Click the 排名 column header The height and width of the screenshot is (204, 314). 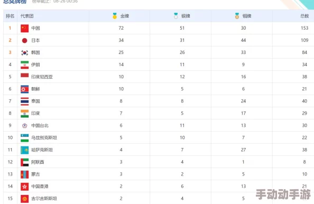click(10, 16)
